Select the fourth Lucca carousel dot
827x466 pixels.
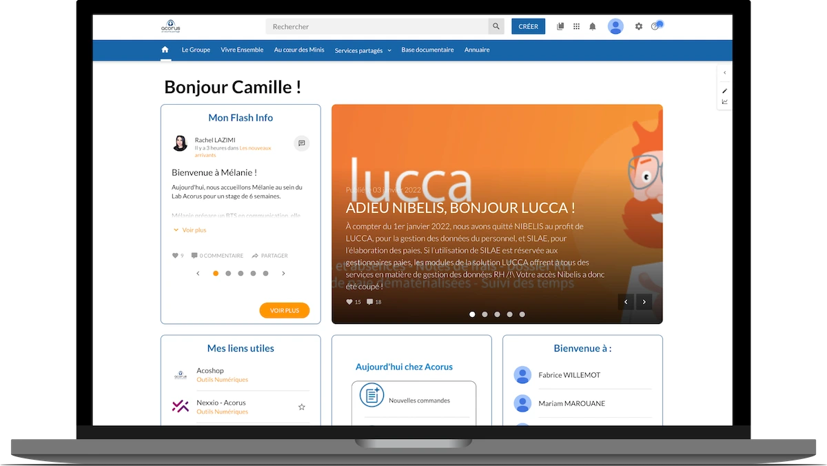click(509, 314)
